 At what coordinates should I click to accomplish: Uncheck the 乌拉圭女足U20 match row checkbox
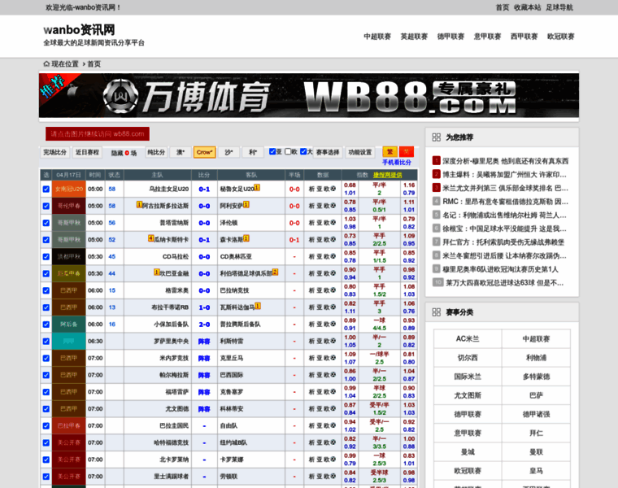(x=46, y=190)
